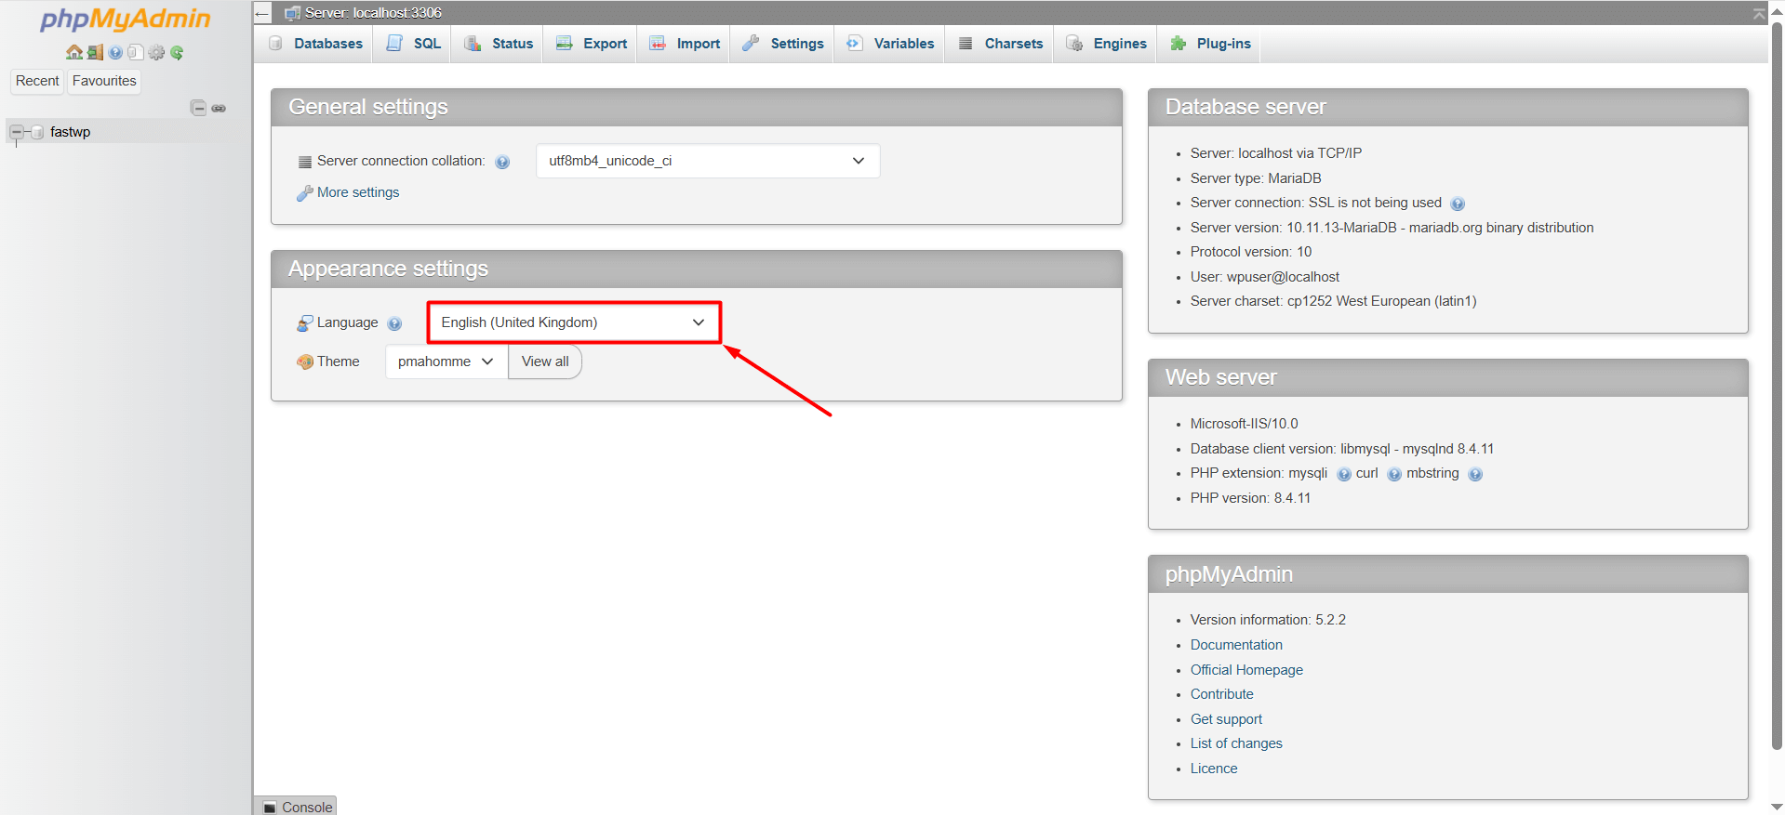Click the vertical page scrollbar
Viewport: 1785px width, 815px height.
coord(1777,386)
